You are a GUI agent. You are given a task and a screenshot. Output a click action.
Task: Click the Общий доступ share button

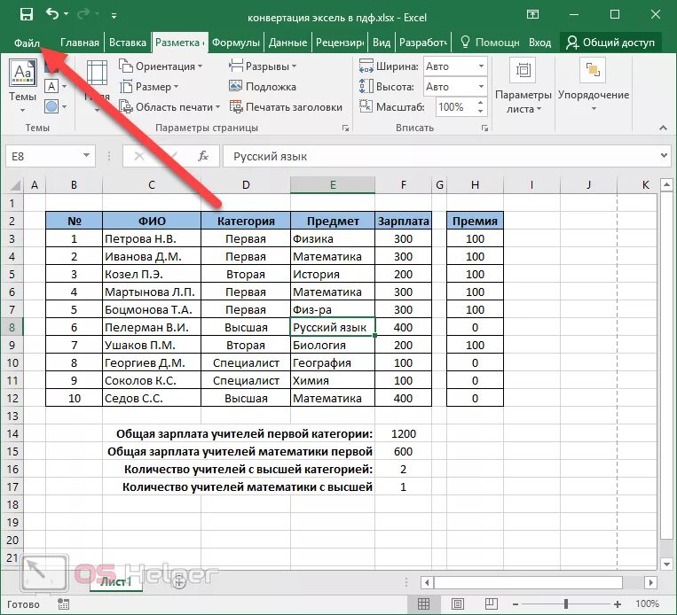click(x=610, y=43)
